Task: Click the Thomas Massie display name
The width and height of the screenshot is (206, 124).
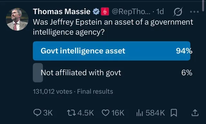Action: pyautogui.click(x=61, y=11)
